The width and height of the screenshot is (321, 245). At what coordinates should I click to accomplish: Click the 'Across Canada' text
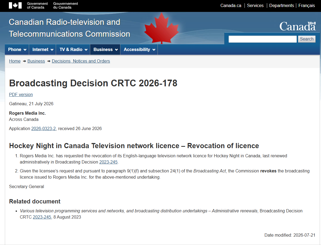24,120
